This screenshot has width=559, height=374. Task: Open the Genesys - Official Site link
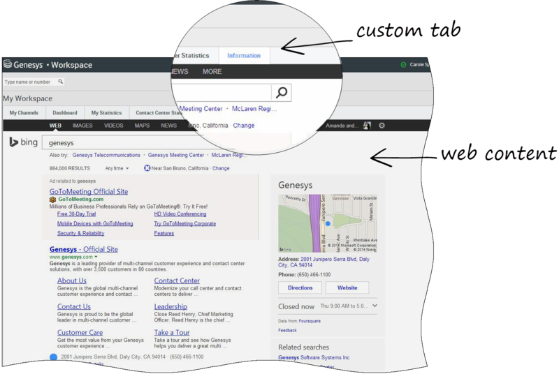pos(84,249)
